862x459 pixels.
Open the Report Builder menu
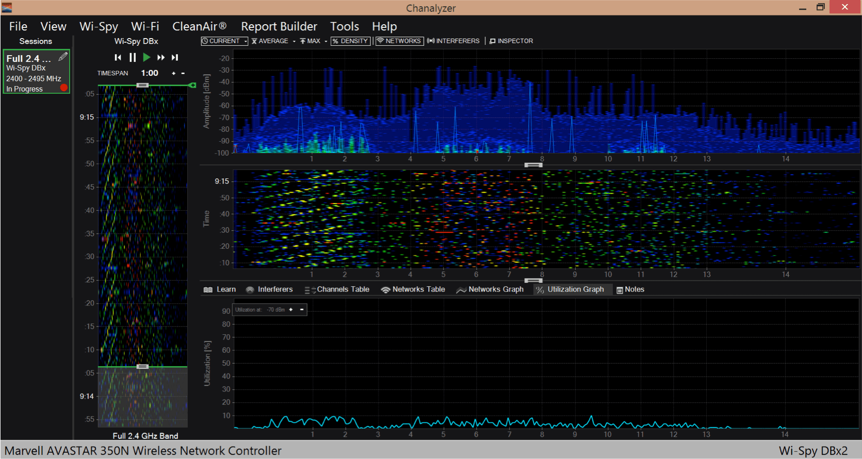pos(279,26)
